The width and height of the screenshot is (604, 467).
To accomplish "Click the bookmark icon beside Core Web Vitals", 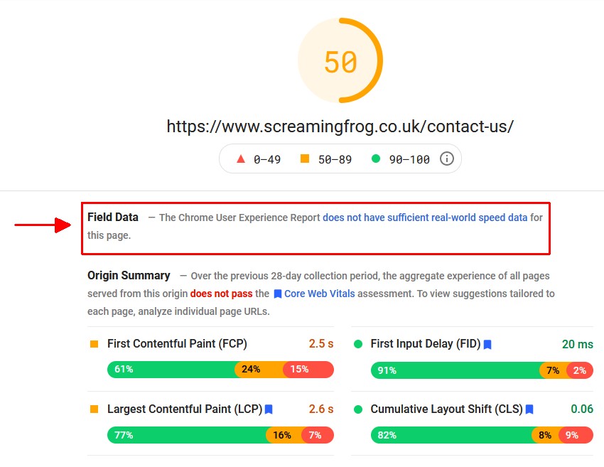I will (x=277, y=294).
